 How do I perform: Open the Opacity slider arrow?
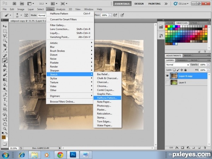(208, 65)
